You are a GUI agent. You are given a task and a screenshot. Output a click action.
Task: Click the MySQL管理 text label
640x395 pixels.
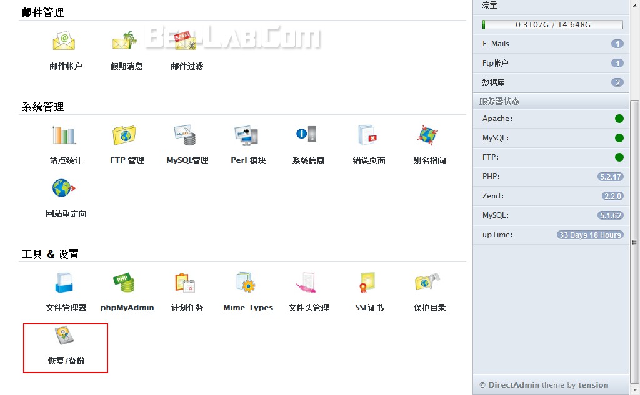click(x=187, y=160)
